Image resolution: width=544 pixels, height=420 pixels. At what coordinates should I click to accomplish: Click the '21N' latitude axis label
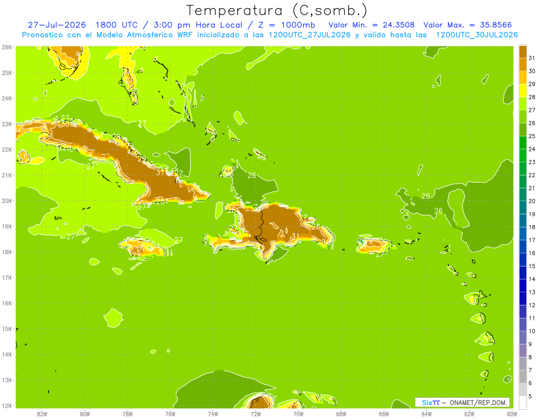6,175
